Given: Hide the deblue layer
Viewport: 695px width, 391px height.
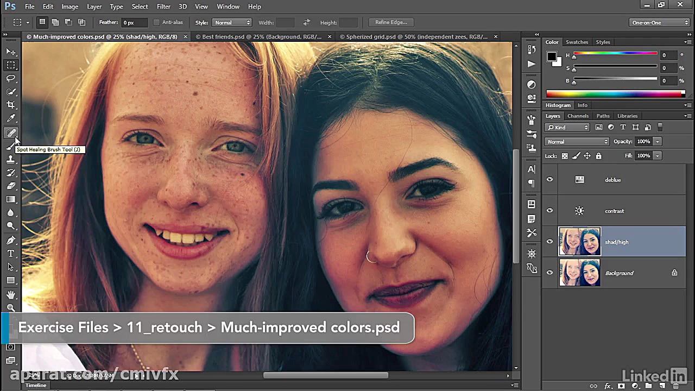Looking at the screenshot, I should tap(549, 180).
